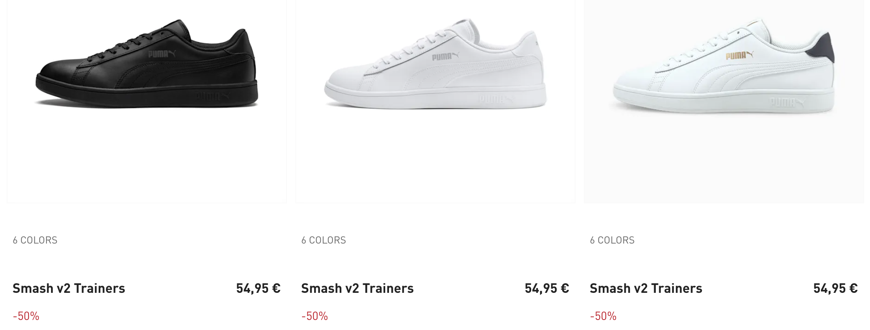Click the -50% discount tag for black trainers
The width and height of the screenshot is (870, 330).
[26, 316]
